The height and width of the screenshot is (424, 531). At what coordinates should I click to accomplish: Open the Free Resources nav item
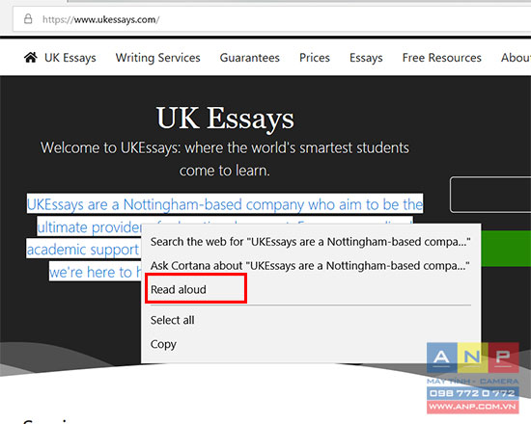click(x=441, y=58)
